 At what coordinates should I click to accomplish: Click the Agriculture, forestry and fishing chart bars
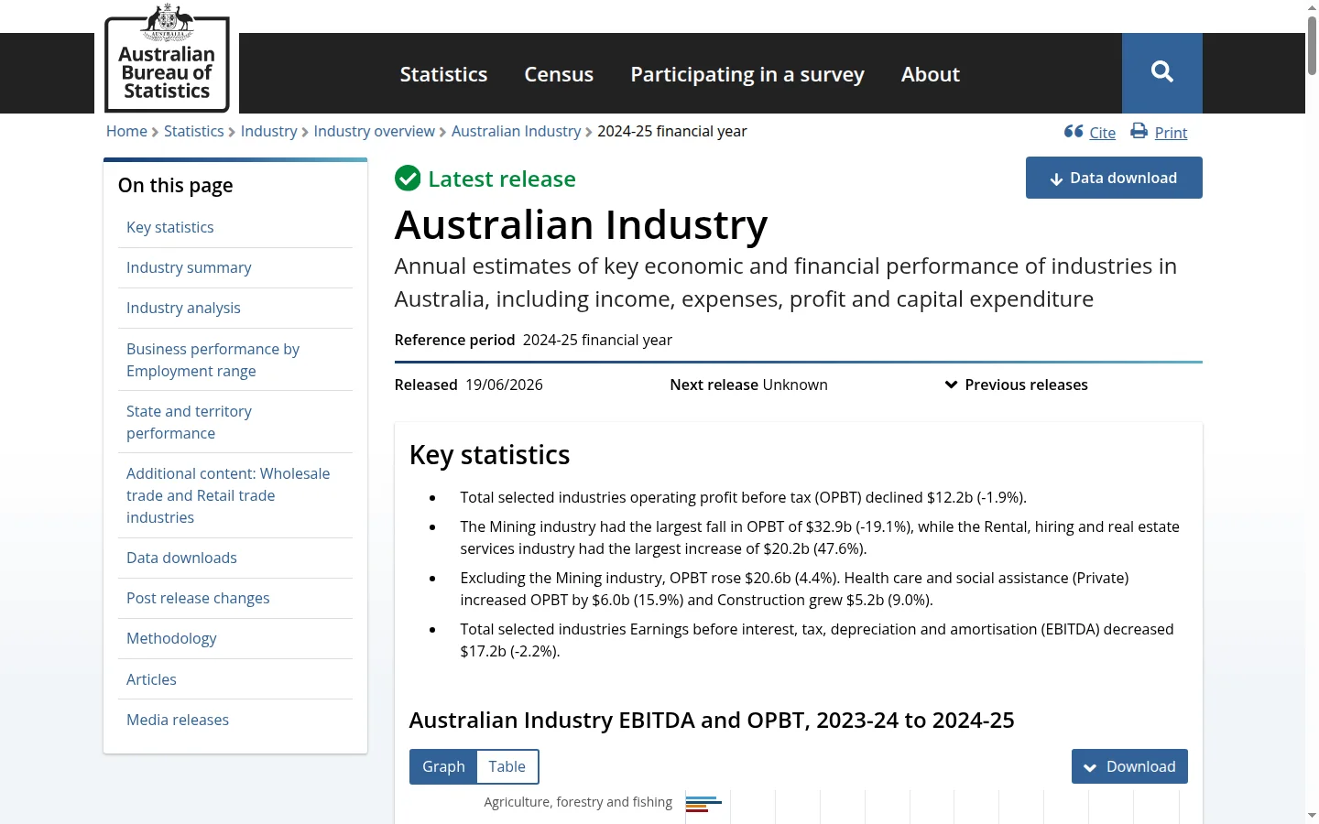[703, 804]
